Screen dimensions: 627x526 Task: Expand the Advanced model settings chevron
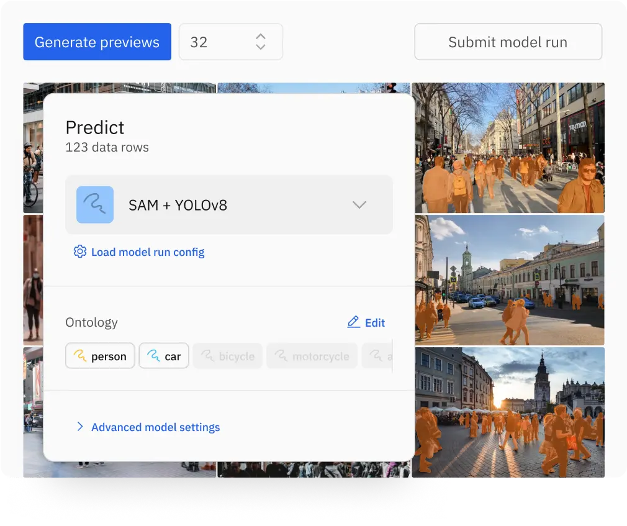(80, 427)
